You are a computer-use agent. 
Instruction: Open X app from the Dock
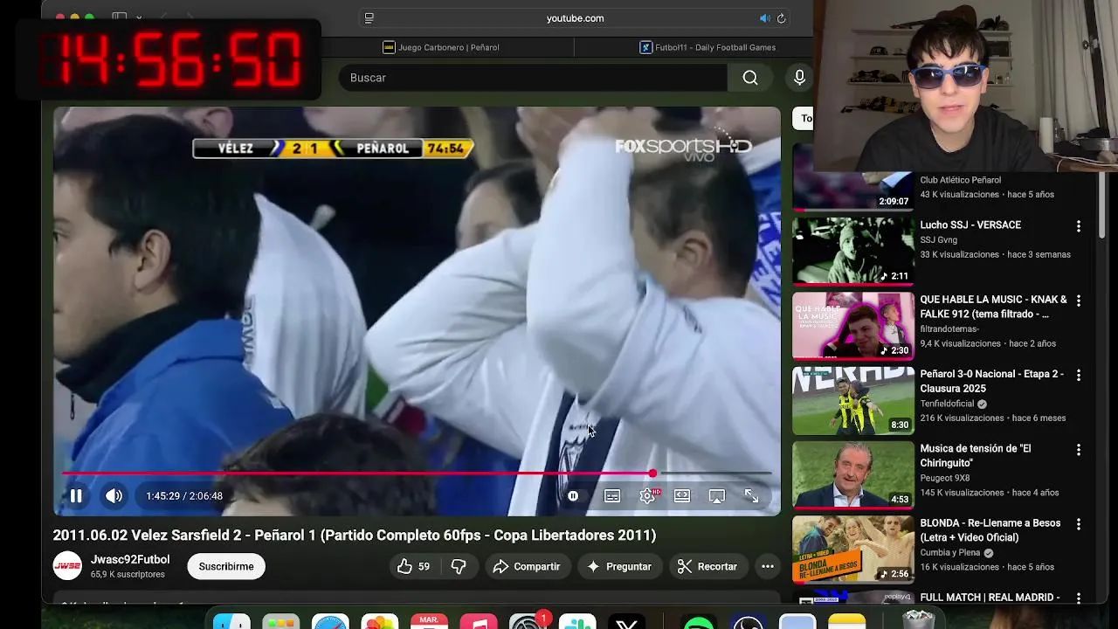(626, 621)
